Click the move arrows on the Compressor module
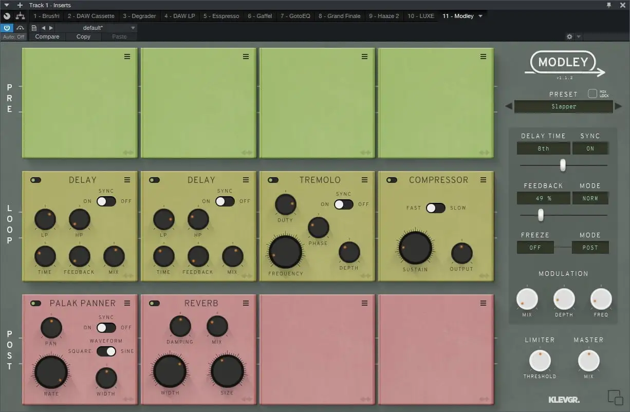The height and width of the screenshot is (412, 630). (x=485, y=276)
